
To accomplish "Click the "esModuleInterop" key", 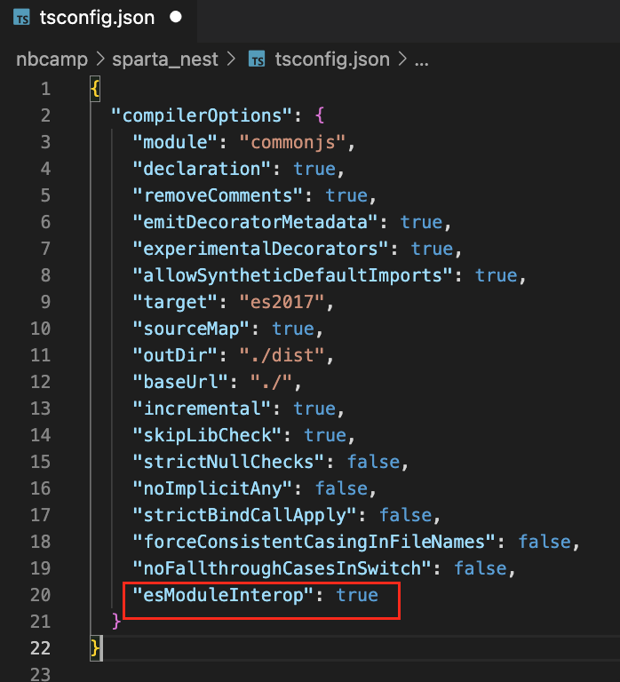I will (x=223, y=595).
